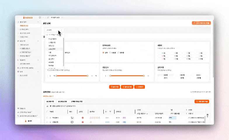This screenshot has height=140, width=229.
Task: Toggle the 6월 seasonality chip
Action: (x=176, y=56)
